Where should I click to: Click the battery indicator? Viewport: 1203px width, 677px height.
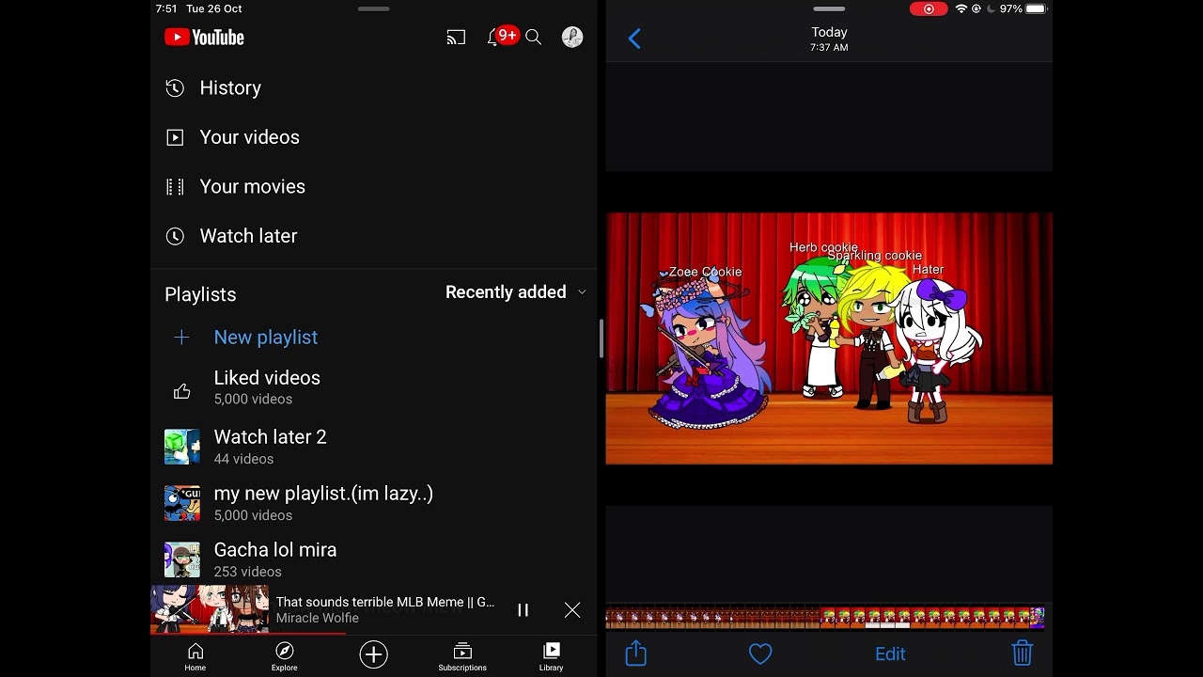coord(1036,8)
